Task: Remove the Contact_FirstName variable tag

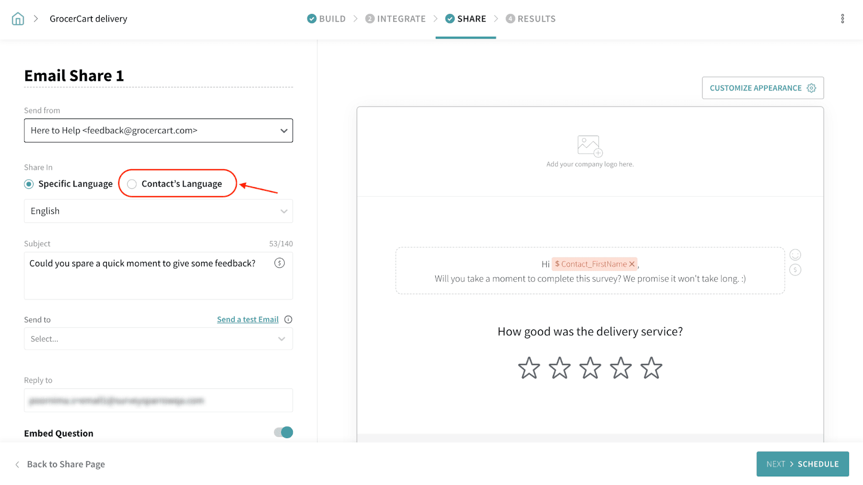Action: click(632, 264)
